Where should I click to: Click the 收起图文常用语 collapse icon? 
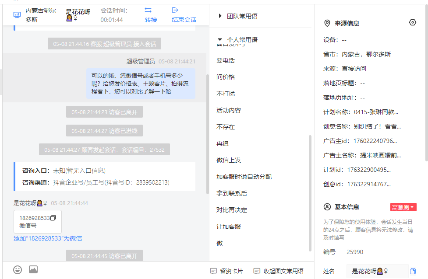[x=257, y=271]
